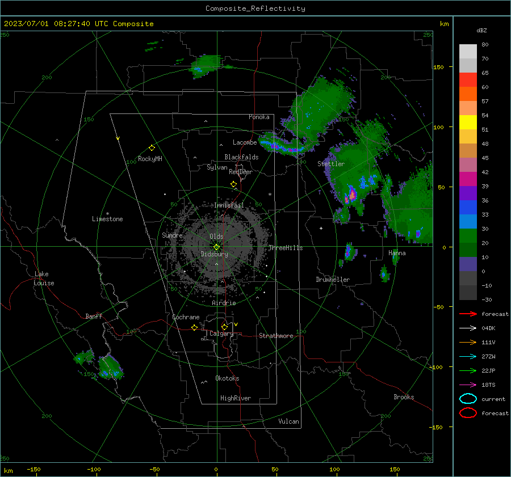The image size is (511, 477).
Task: Click the Okotoks town label
Action: [x=228, y=378]
